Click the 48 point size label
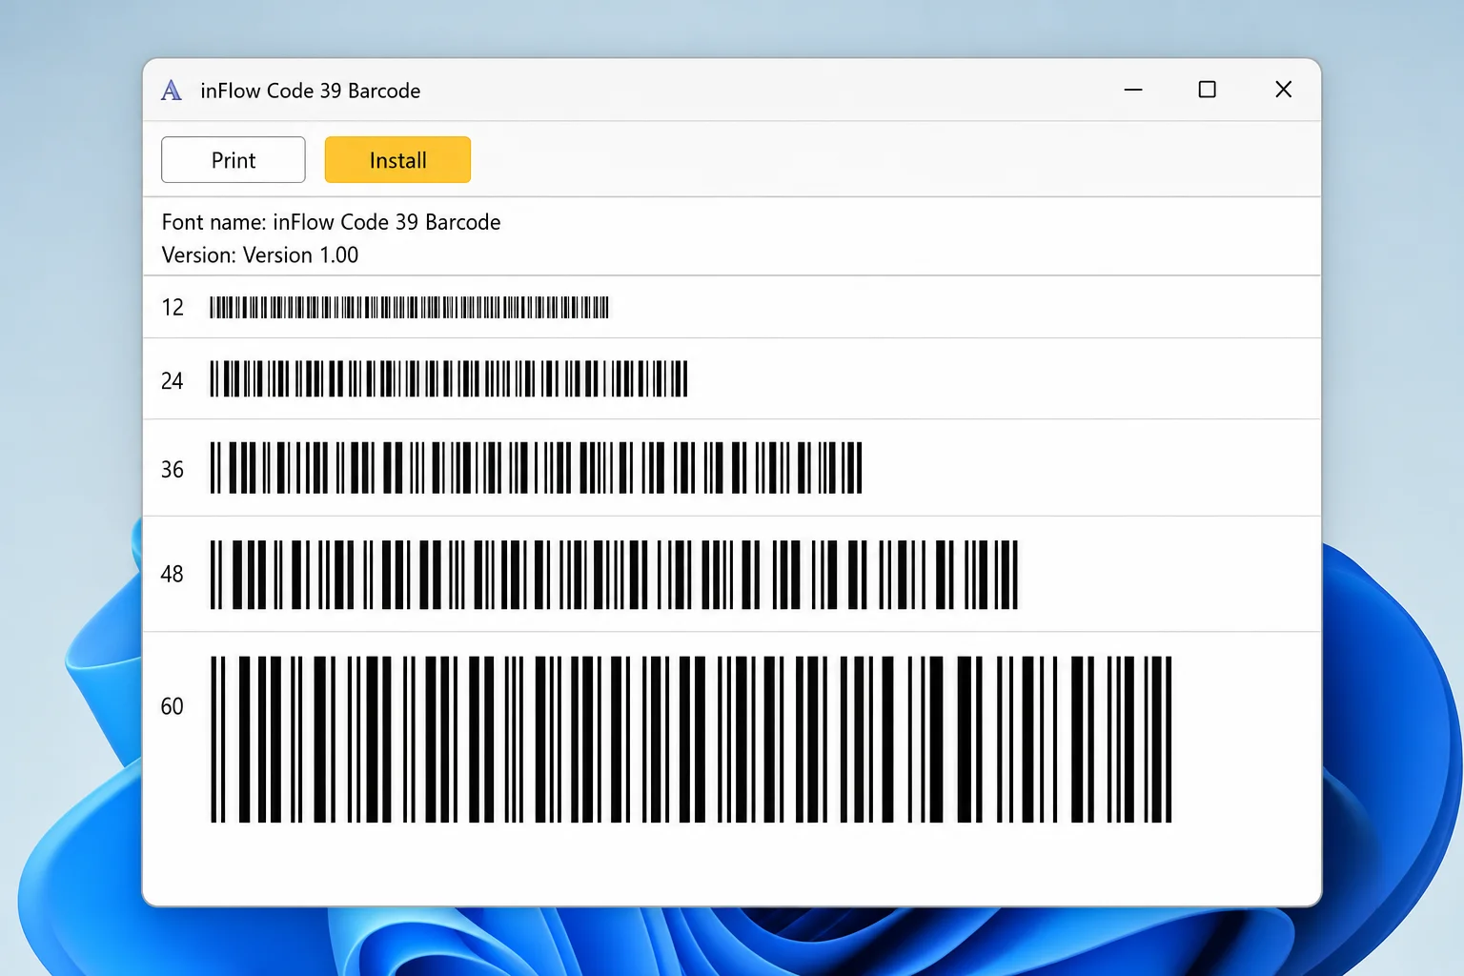 coord(173,574)
